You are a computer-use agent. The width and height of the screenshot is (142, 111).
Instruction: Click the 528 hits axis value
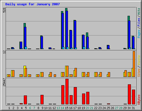tap(4, 10)
